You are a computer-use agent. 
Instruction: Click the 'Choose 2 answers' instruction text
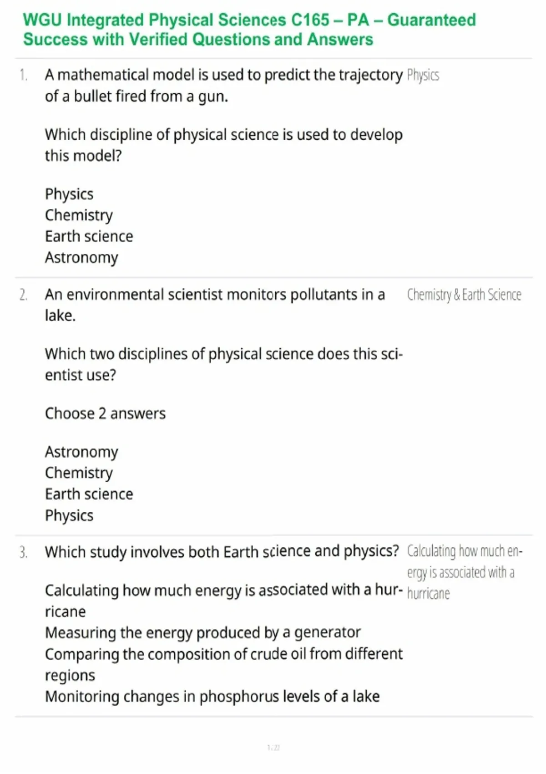[x=105, y=413]
